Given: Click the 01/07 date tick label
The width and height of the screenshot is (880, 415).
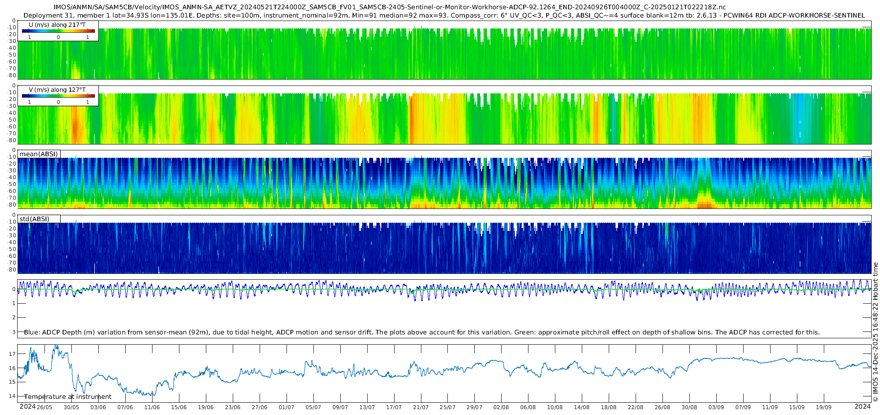Looking at the screenshot, I should pyautogui.click(x=286, y=407).
